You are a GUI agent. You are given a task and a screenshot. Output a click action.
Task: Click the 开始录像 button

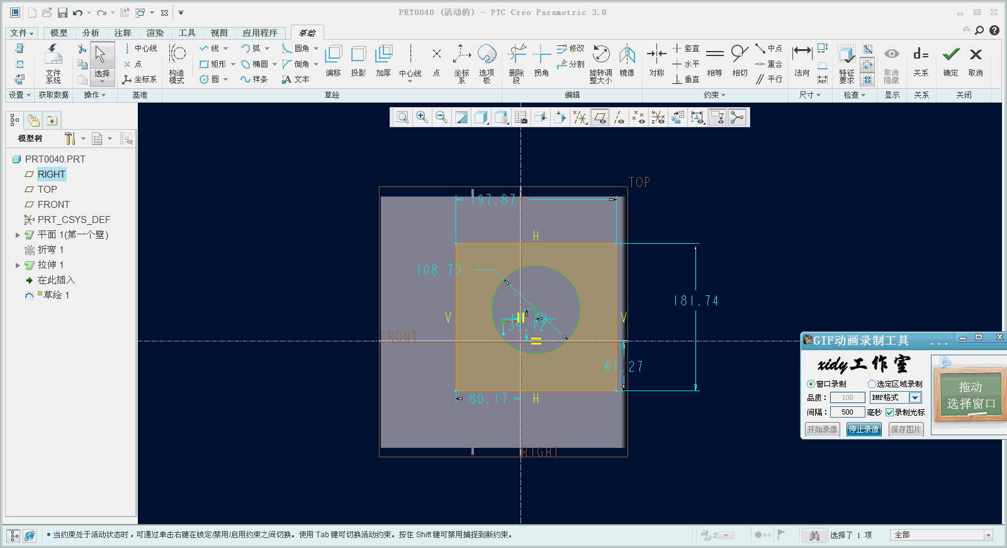[822, 430]
